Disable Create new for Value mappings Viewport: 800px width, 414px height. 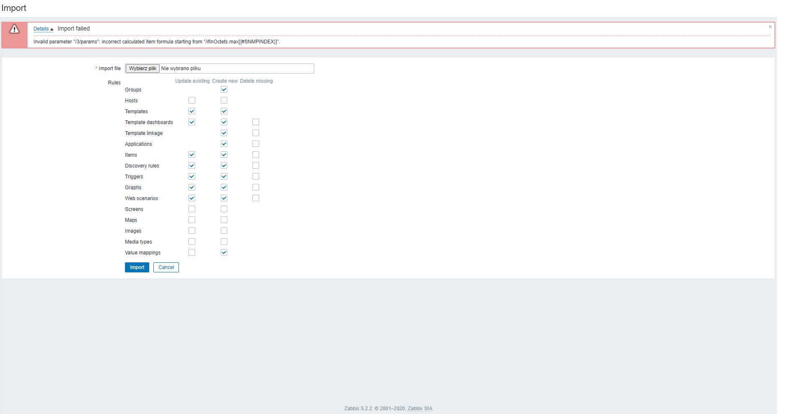point(224,252)
